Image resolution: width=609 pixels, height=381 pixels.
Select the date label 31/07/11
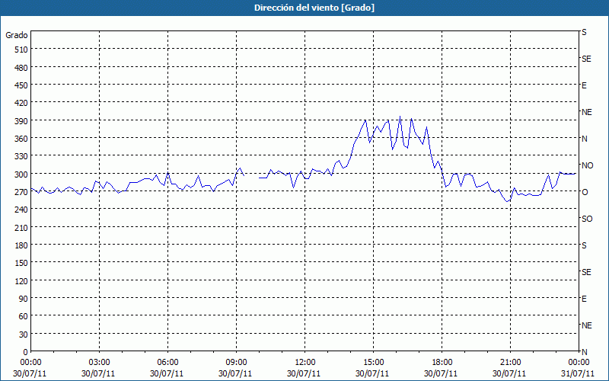578,373
